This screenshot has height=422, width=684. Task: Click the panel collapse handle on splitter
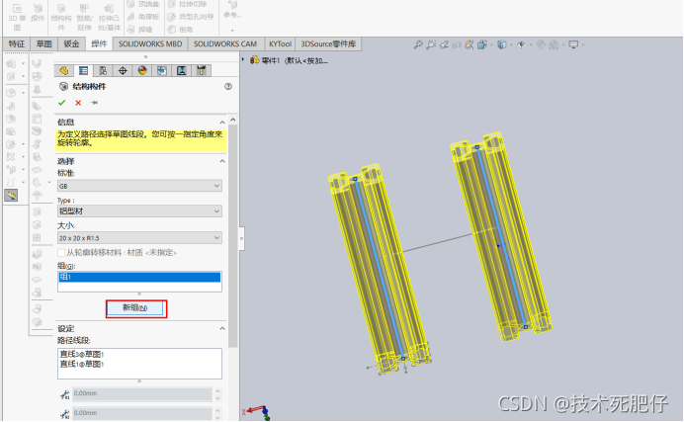point(241,238)
